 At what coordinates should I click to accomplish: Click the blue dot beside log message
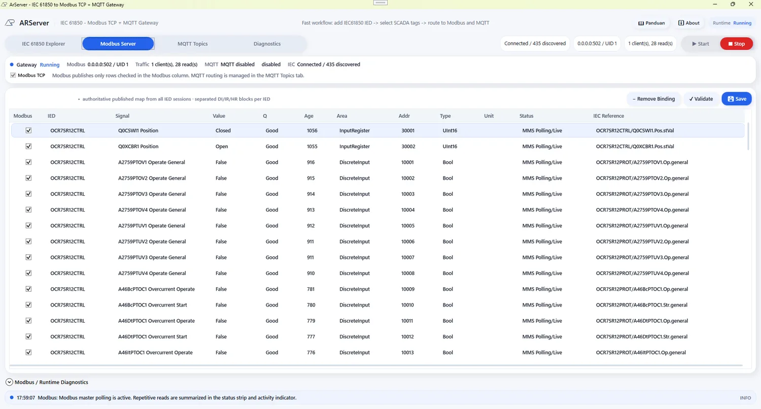(12, 397)
